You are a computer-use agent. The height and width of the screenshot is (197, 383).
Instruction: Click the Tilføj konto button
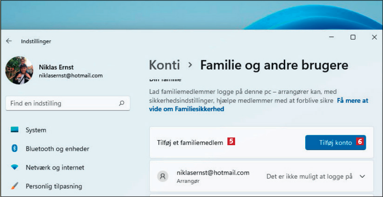pos(336,143)
